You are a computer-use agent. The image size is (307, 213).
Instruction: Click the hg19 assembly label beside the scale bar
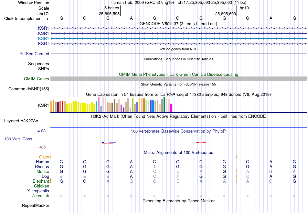coord(244,8)
